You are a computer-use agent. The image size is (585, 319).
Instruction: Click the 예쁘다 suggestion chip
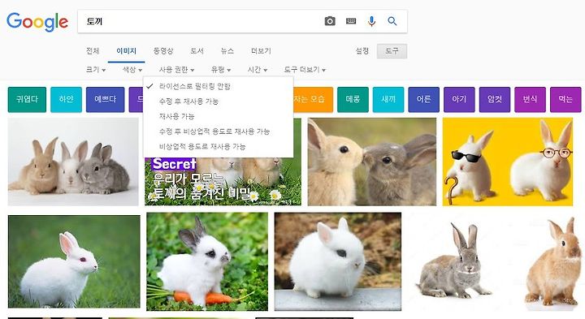click(105, 100)
